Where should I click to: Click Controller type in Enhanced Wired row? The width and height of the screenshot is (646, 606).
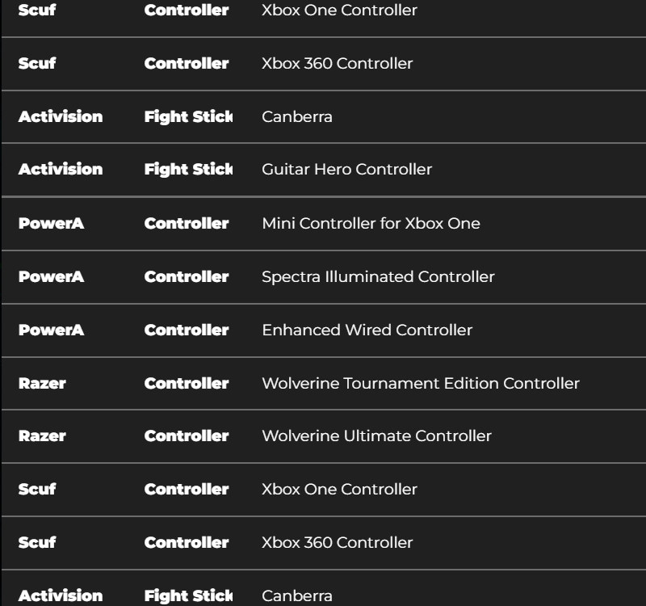click(x=187, y=330)
